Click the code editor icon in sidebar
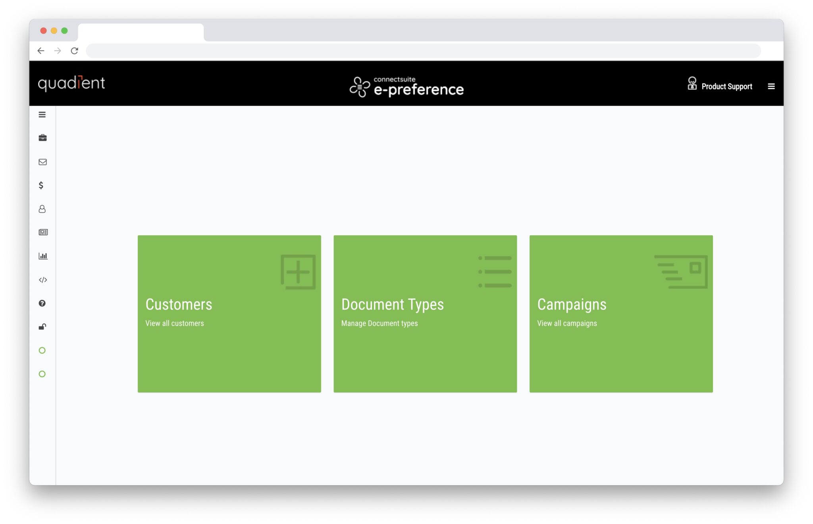The height and width of the screenshot is (524, 813). (43, 279)
